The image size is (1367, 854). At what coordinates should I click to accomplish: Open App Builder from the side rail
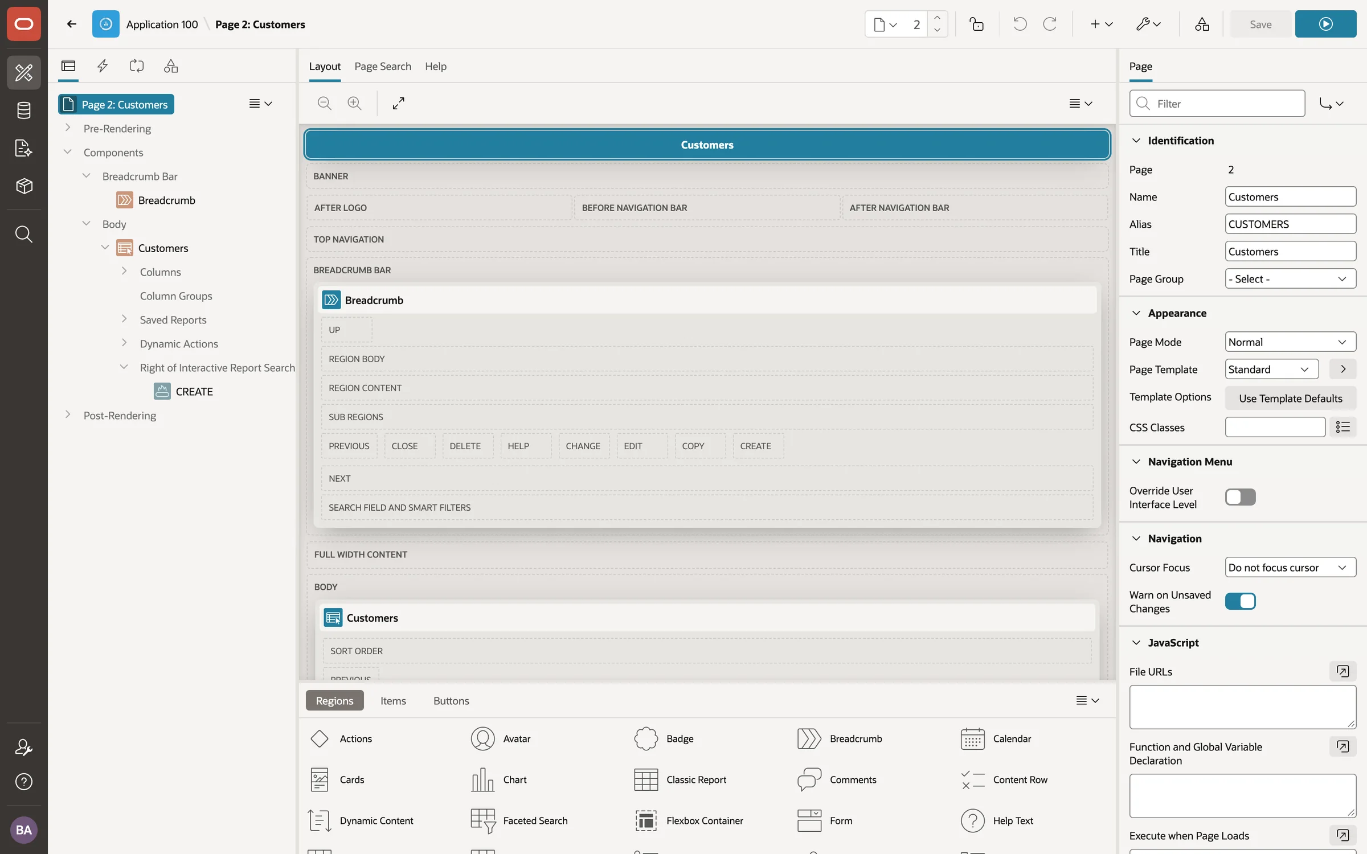click(23, 72)
